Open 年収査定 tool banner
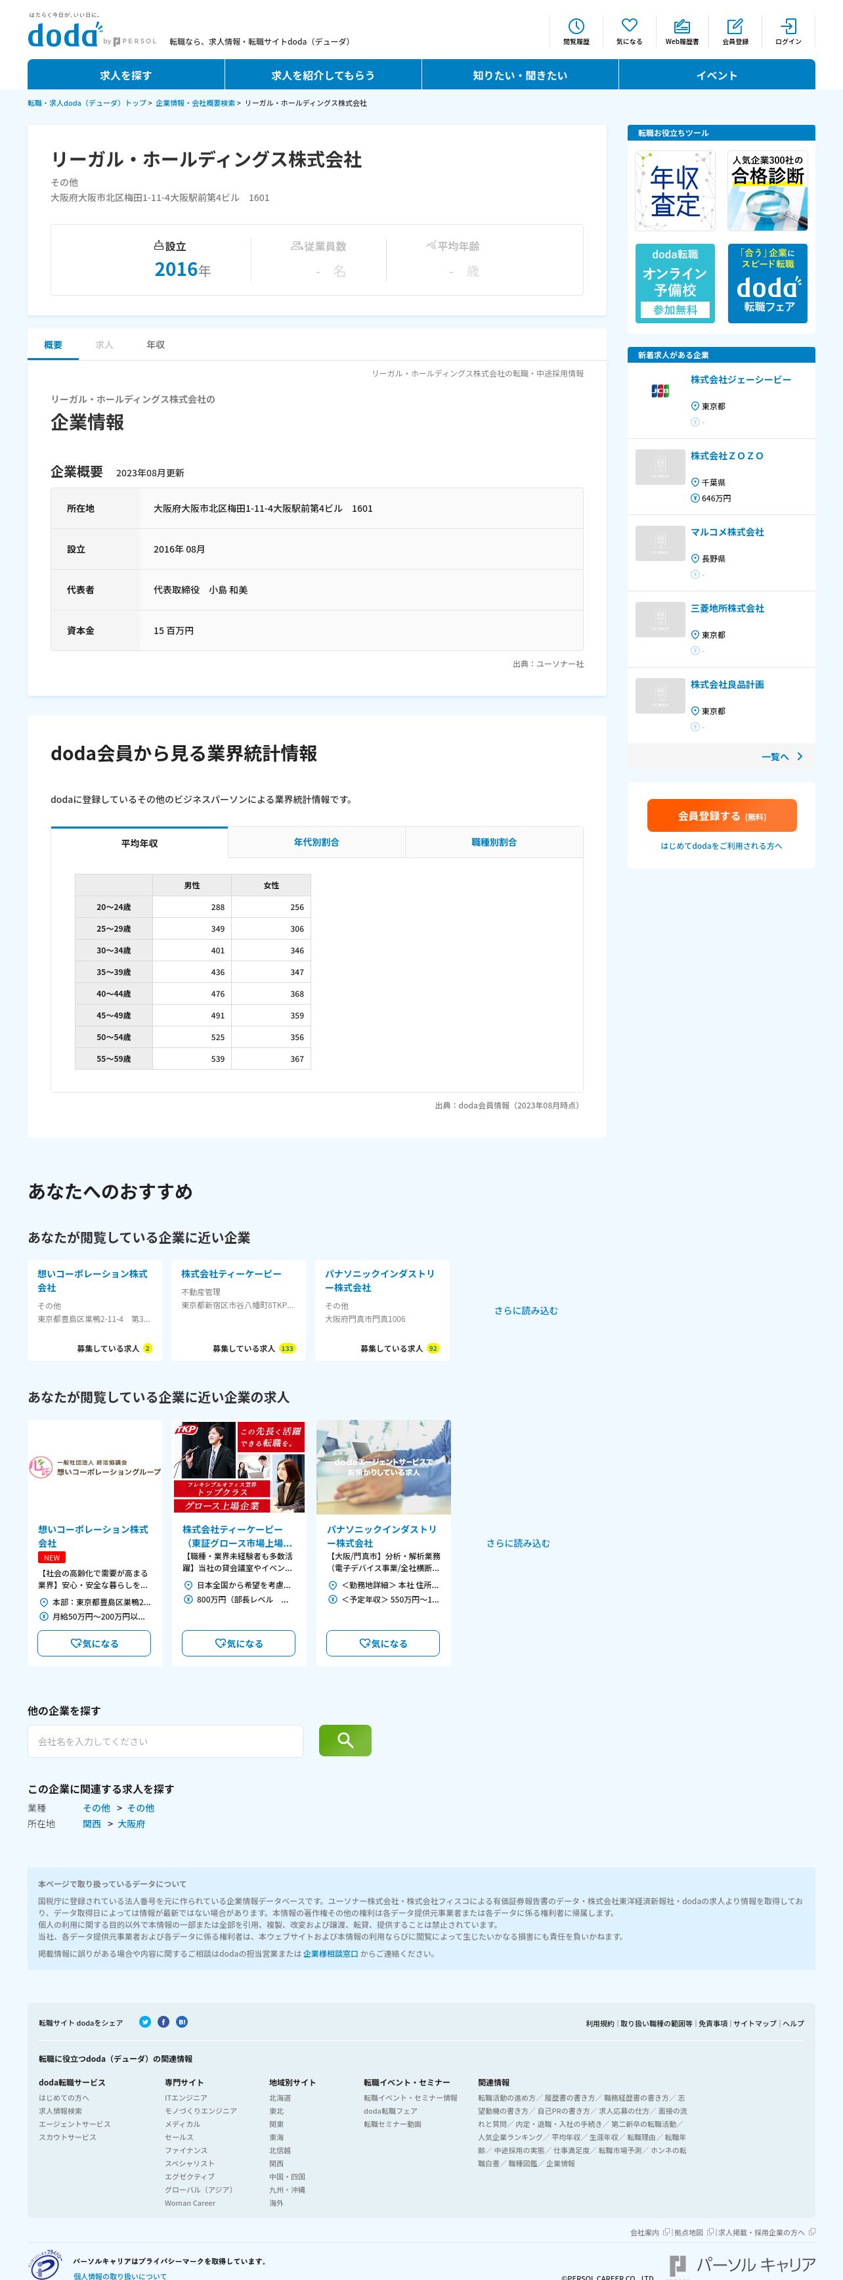This screenshot has height=2280, width=843. pos(675,191)
